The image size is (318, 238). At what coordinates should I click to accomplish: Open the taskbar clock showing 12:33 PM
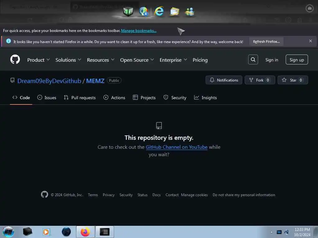click(x=302, y=232)
